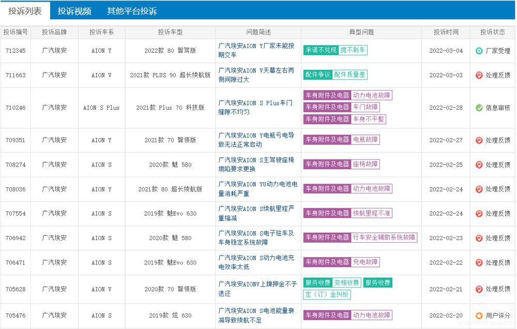Click the 处理反馈 icon for complaint 708274
Screen dimensions: 517x329
(x=479, y=165)
